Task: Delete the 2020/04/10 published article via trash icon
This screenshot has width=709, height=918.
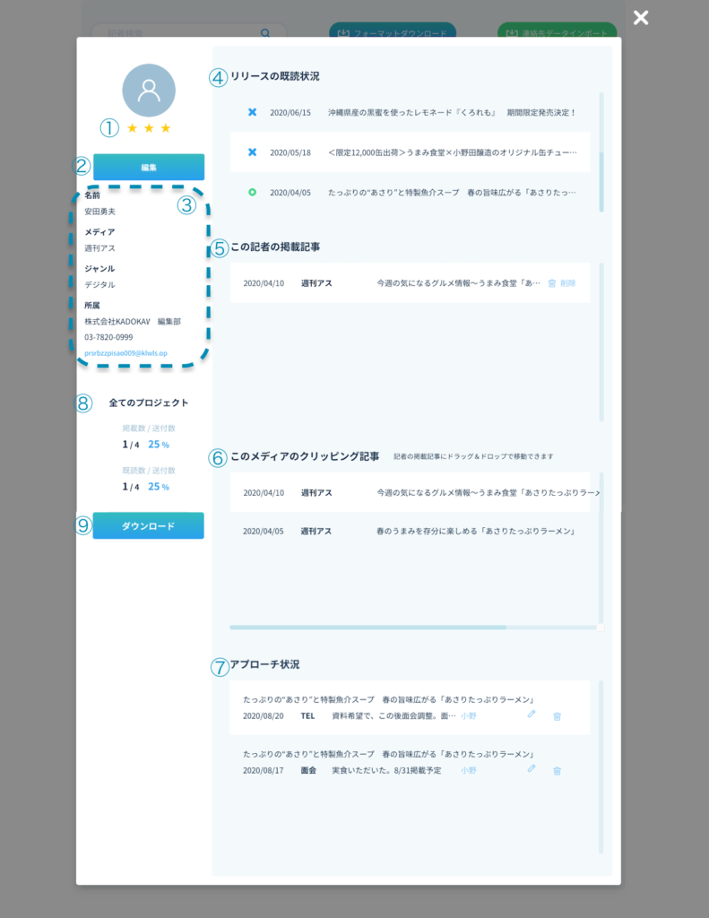Action: (552, 283)
